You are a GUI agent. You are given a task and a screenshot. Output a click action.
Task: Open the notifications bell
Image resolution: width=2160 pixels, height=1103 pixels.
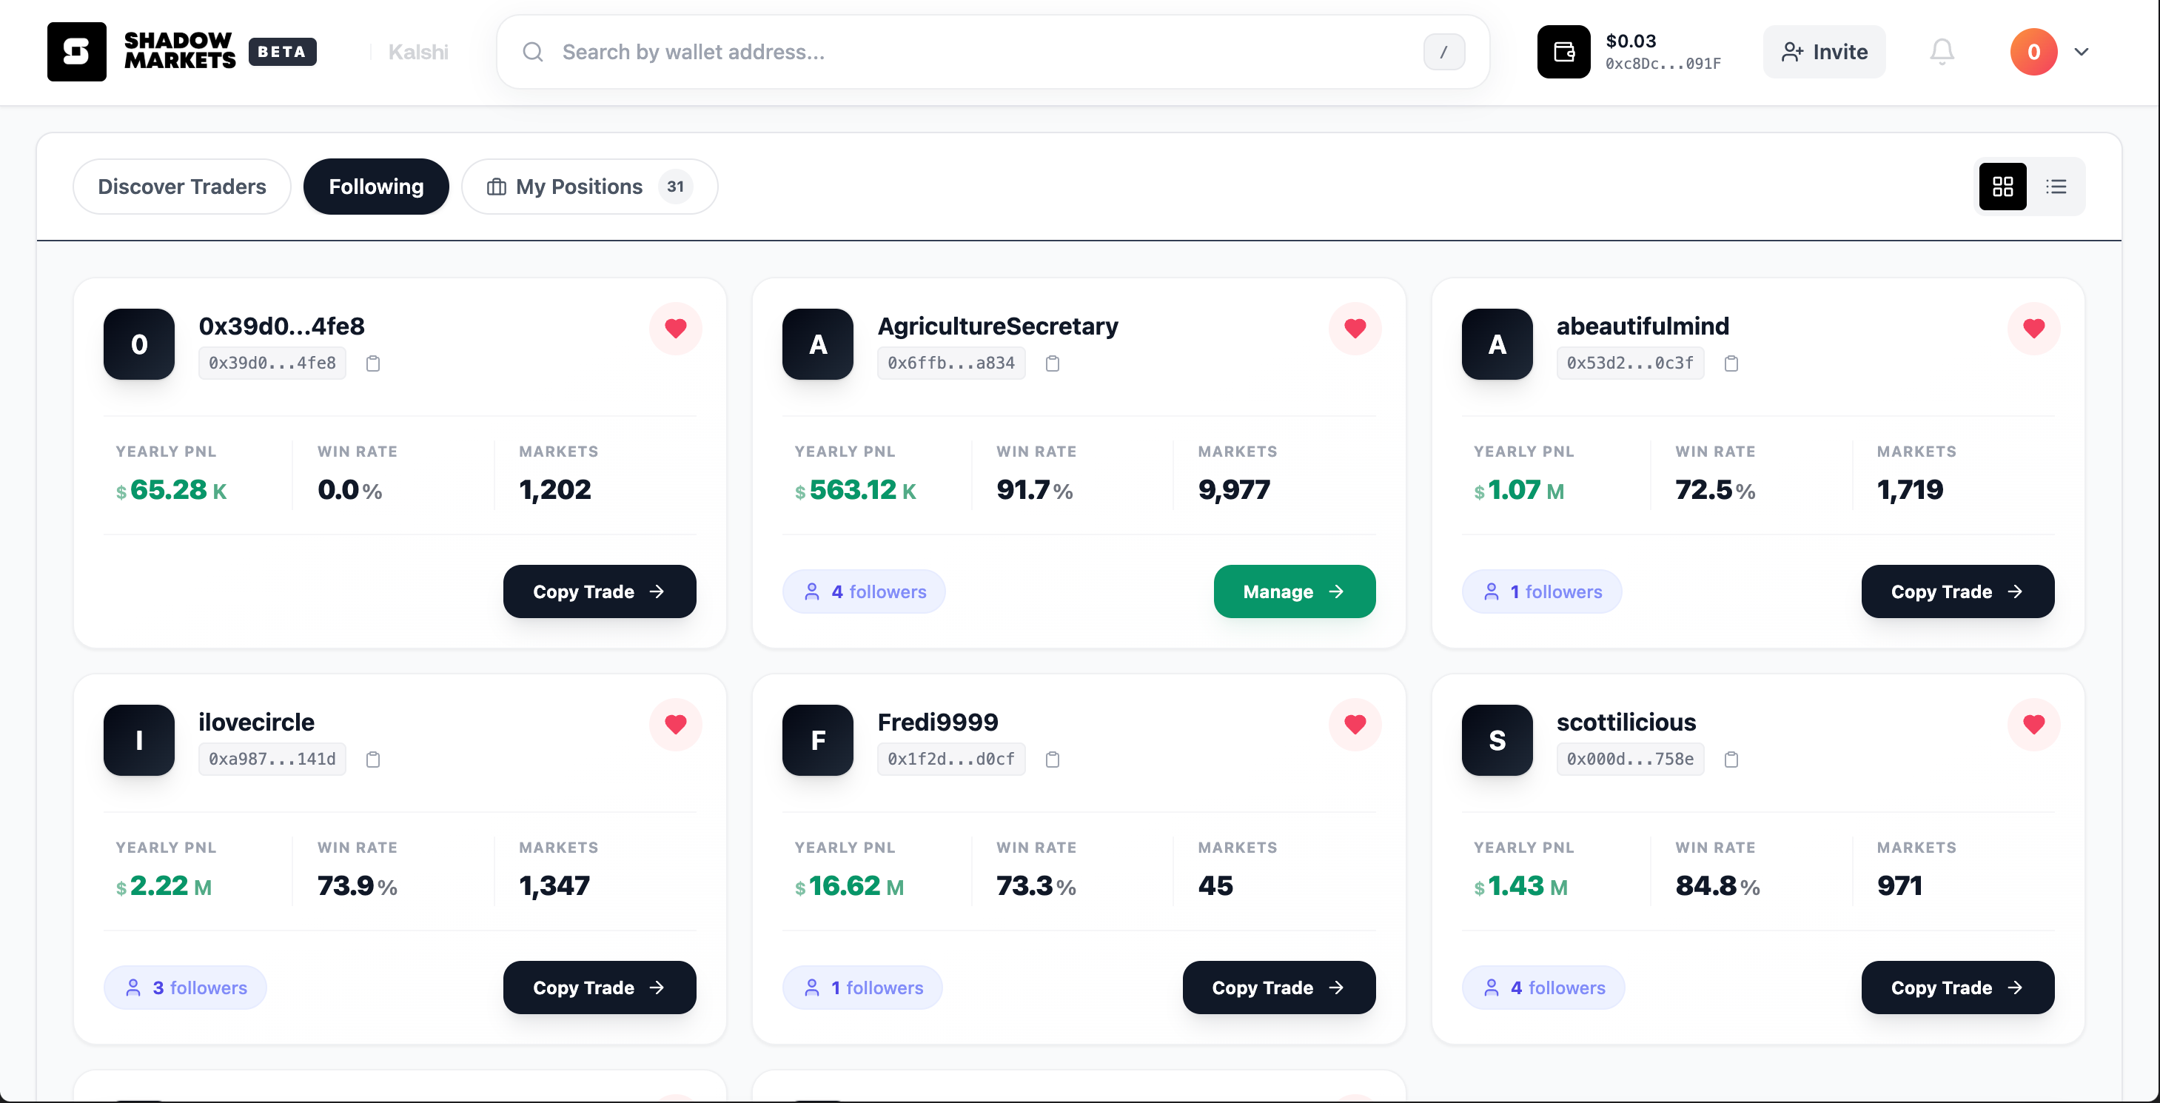[1941, 52]
